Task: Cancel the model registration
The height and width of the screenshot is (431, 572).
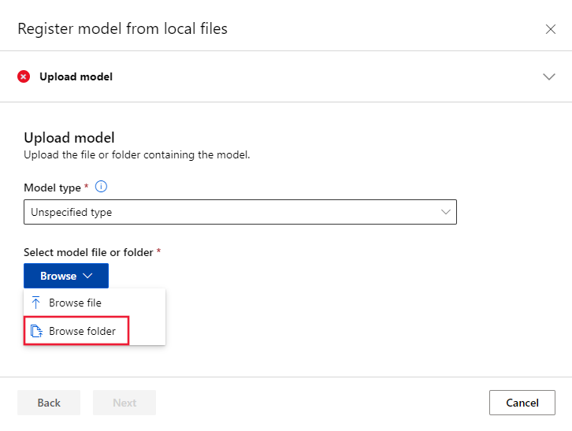Action: pos(522,403)
